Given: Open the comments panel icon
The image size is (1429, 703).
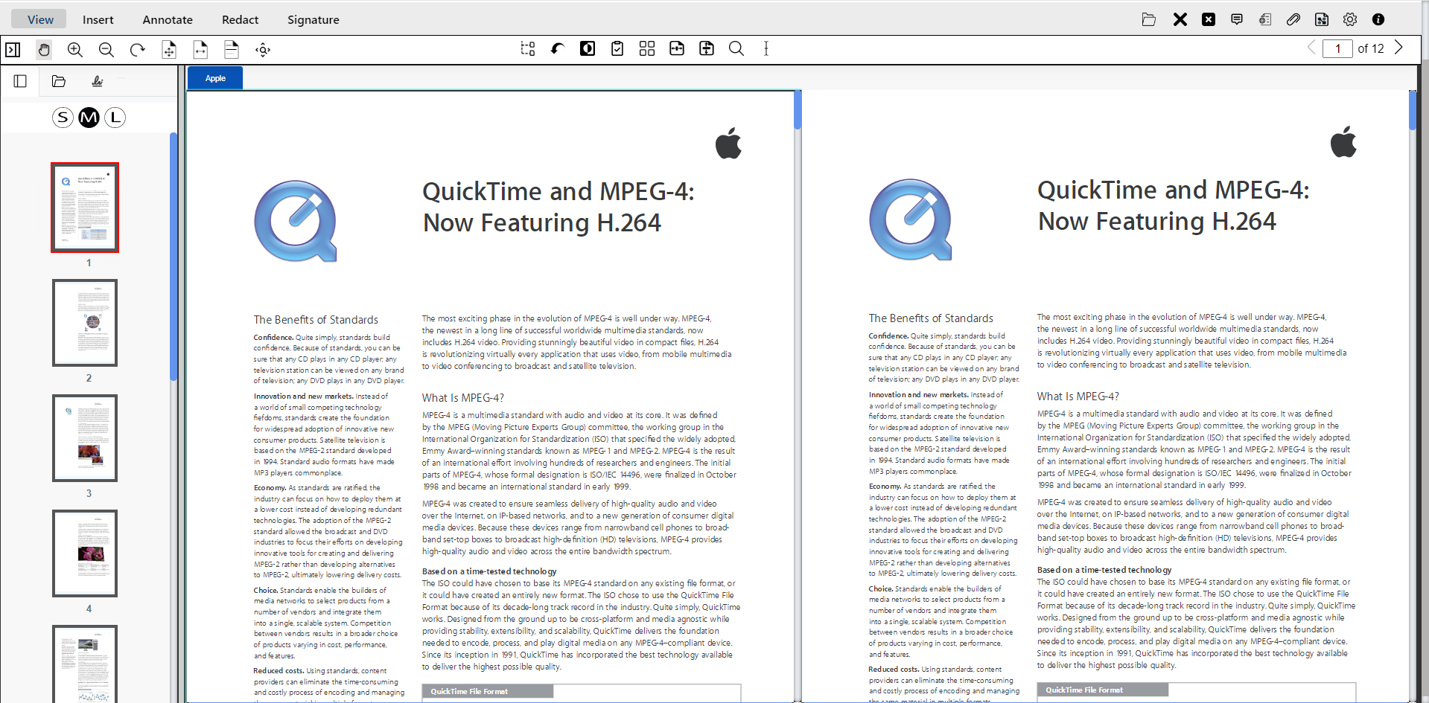Looking at the screenshot, I should pyautogui.click(x=1237, y=19).
